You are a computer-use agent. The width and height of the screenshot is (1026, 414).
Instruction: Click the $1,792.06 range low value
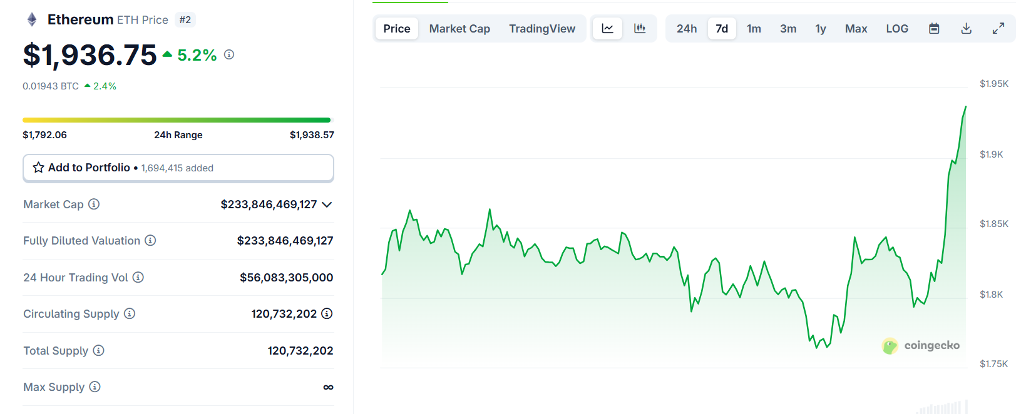[x=44, y=135]
